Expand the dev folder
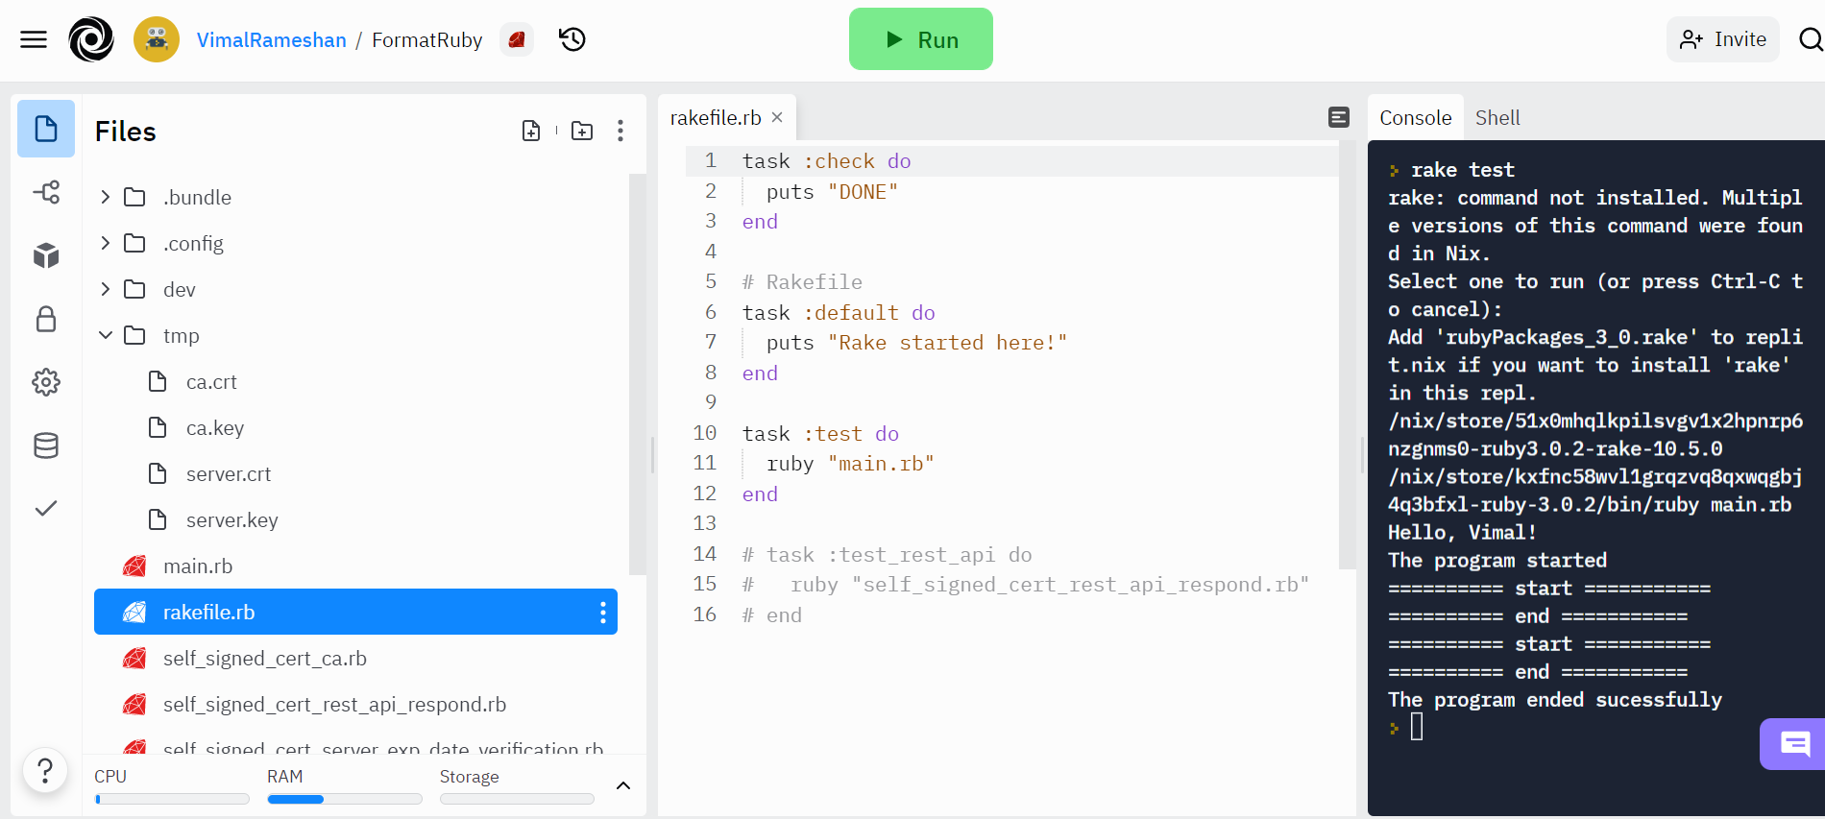This screenshot has height=819, width=1825. coord(105,289)
